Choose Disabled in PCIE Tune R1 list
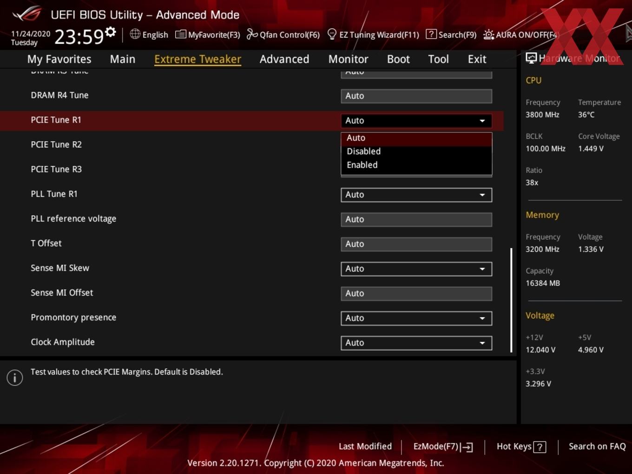This screenshot has height=474, width=632. click(416, 151)
